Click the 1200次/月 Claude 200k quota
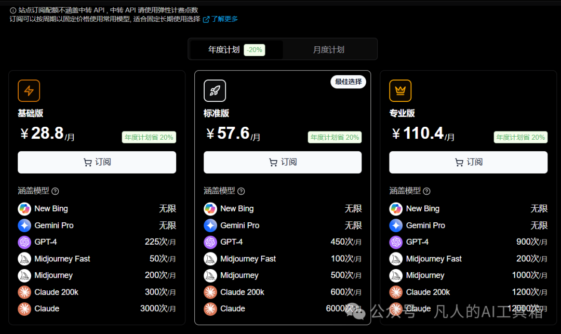The width and height of the screenshot is (561, 334). coord(529,292)
